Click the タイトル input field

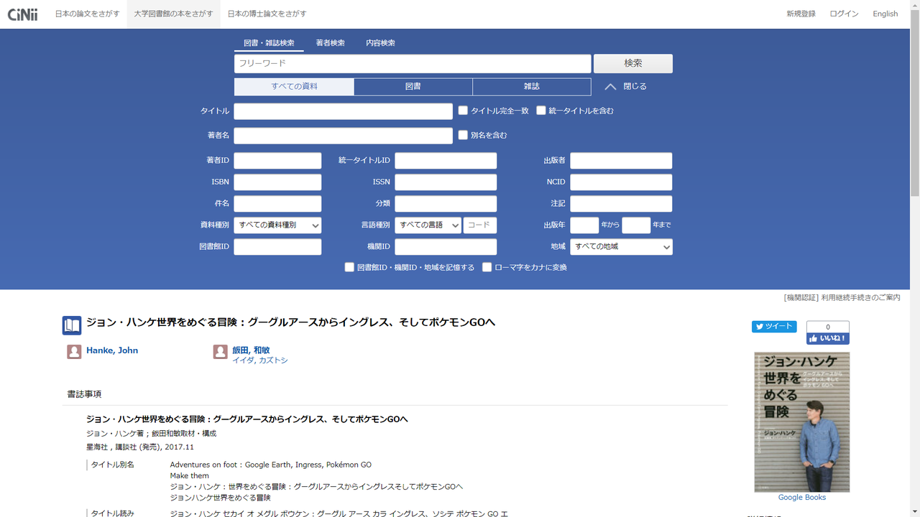point(344,111)
